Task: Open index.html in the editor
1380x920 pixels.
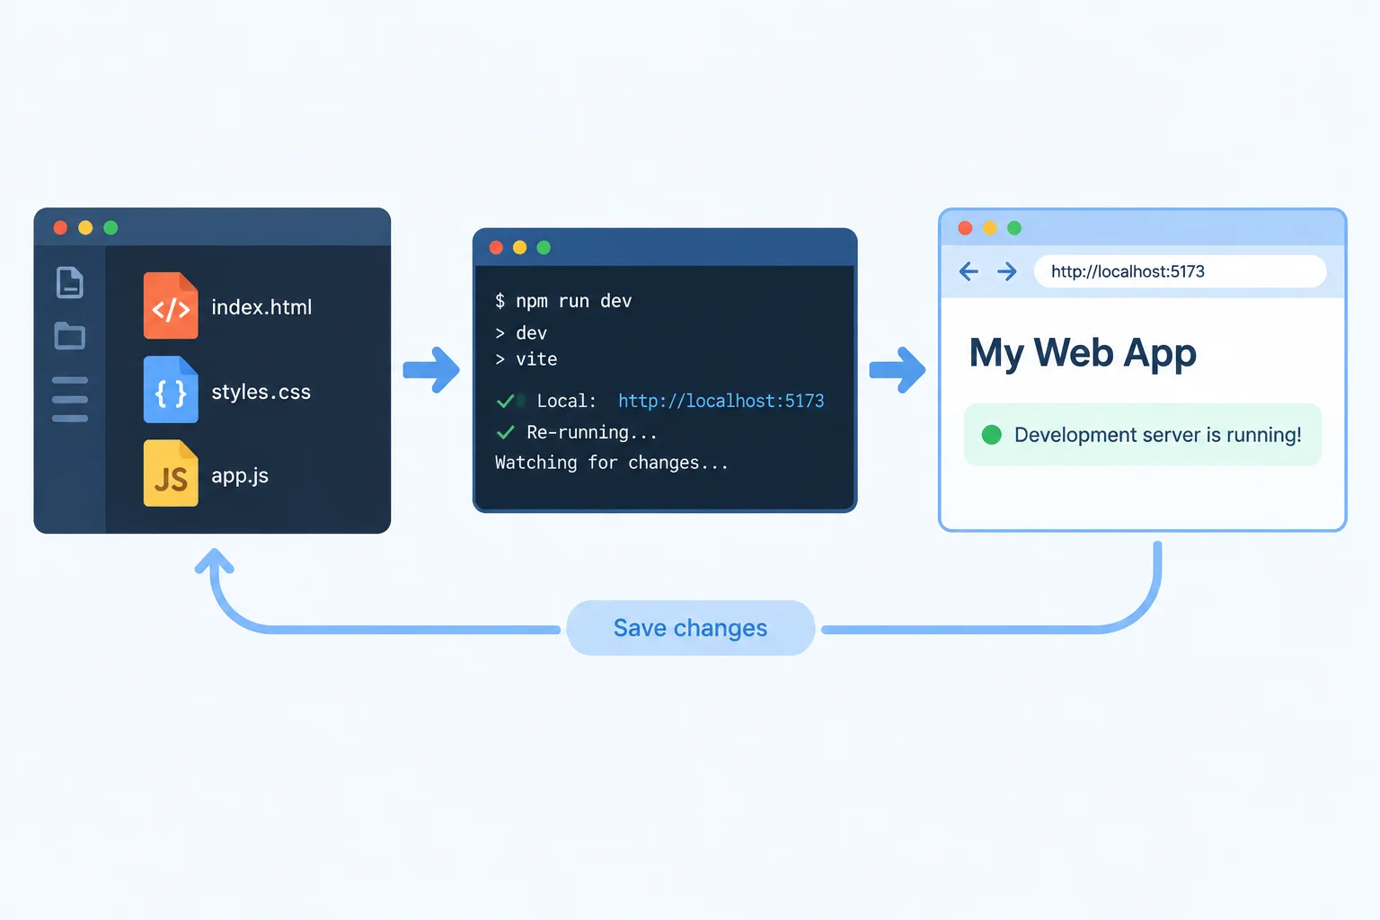Action: click(261, 307)
